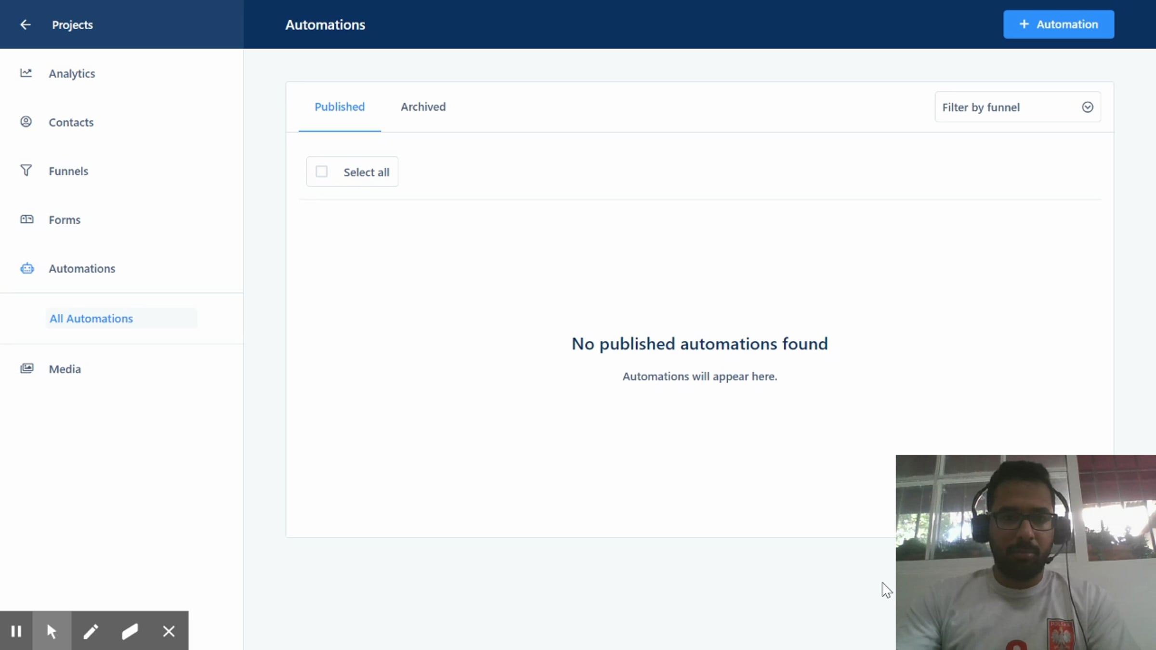Click the Filter by funnel chevron arrow

click(1087, 107)
